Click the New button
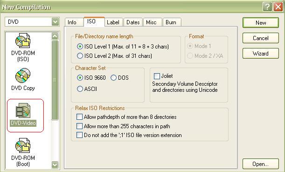The height and width of the screenshot is (172, 285). point(260,23)
